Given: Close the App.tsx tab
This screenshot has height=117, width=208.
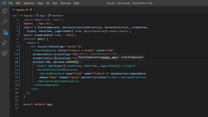Looking at the screenshot, I should point(31,10).
